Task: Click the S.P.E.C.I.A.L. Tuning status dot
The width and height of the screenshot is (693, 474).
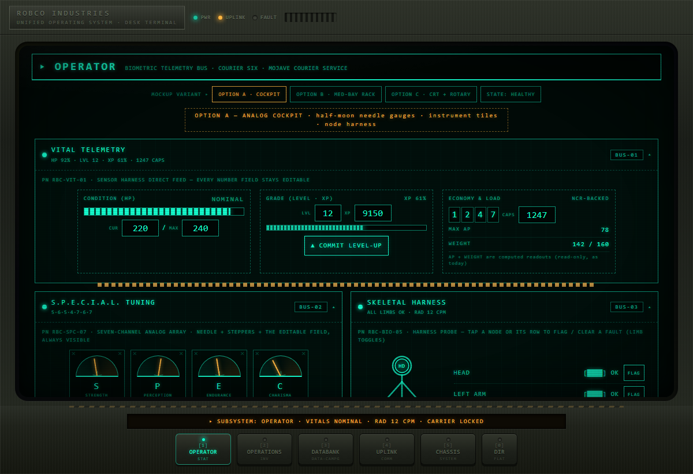Action: pos(44,307)
